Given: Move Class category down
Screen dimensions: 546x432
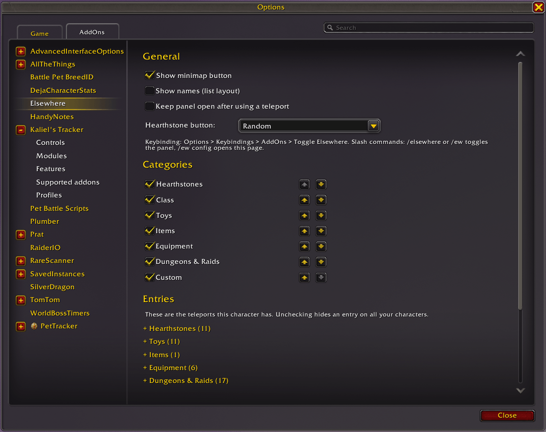Looking at the screenshot, I should coord(321,200).
